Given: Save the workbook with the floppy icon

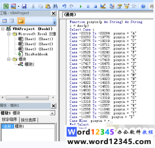Looking at the screenshot, I should pyautogui.click(x=24, y=6).
